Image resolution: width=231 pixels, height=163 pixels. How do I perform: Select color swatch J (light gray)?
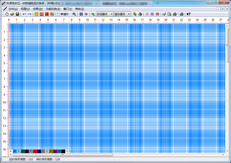coord(47,151)
